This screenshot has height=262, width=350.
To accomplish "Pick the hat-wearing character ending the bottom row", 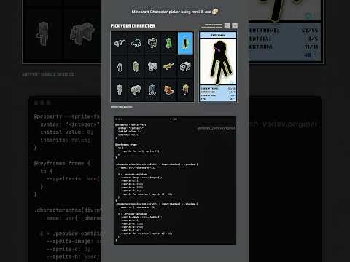I will coord(185,90).
